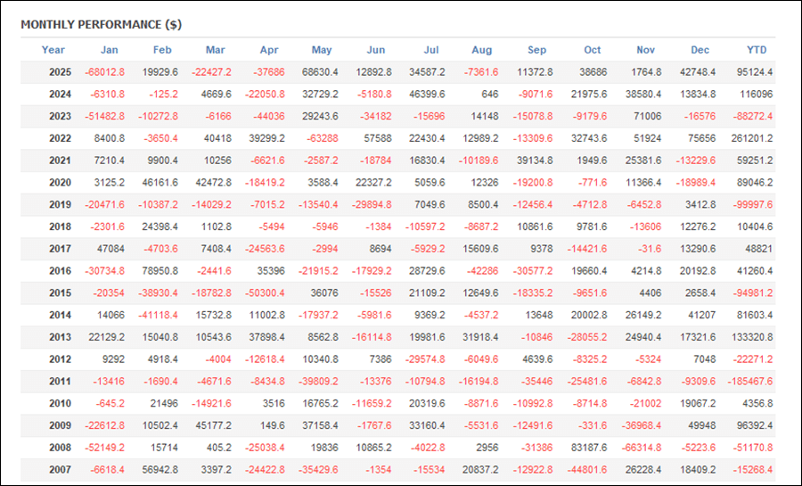
Task: Click the 2007 February value 56942.8
Action: 161,470
